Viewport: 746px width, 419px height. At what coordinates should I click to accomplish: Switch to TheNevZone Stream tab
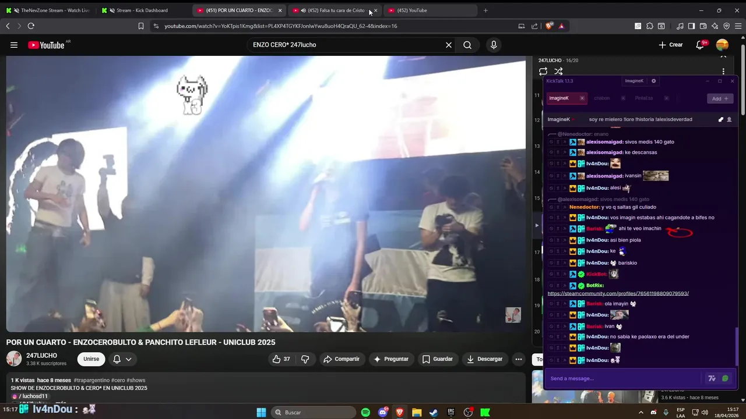point(48,10)
